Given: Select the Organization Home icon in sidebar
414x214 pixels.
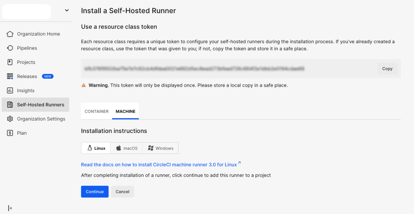Looking at the screenshot, I should [10, 34].
